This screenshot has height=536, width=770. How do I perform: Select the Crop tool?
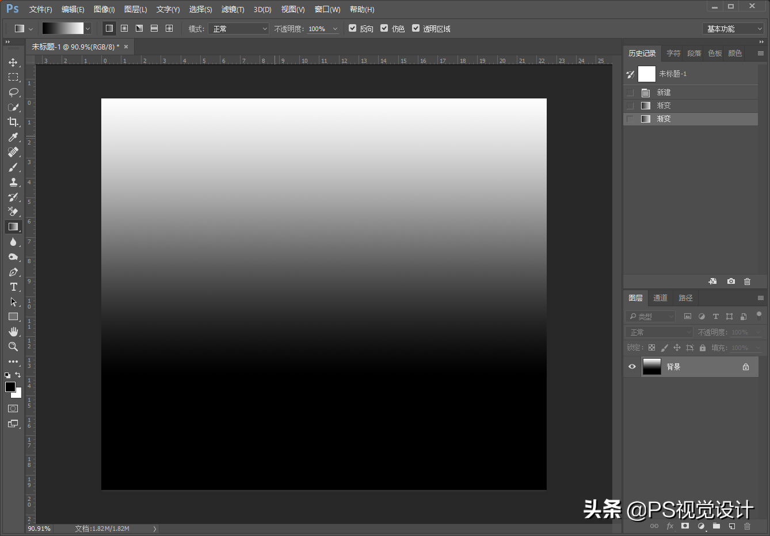(13, 122)
